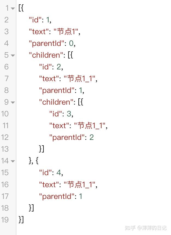Click the "parentId": 1 entry on line 17

coord(61,196)
